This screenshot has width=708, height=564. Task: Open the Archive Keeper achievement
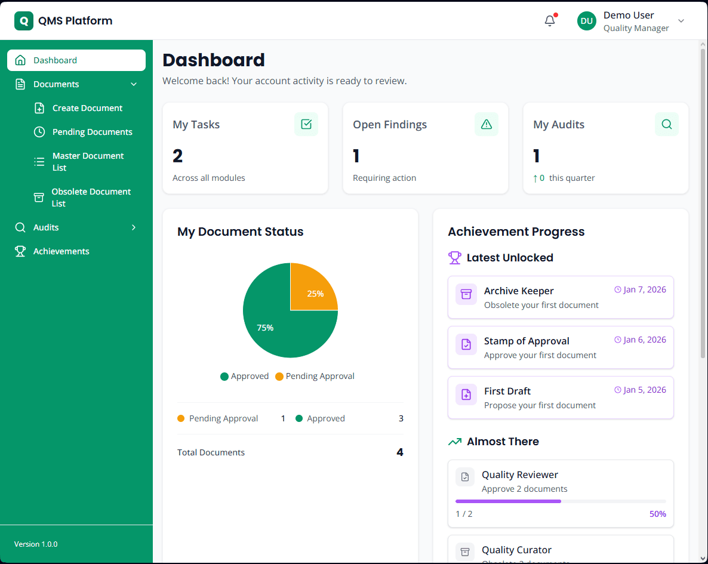tap(561, 298)
